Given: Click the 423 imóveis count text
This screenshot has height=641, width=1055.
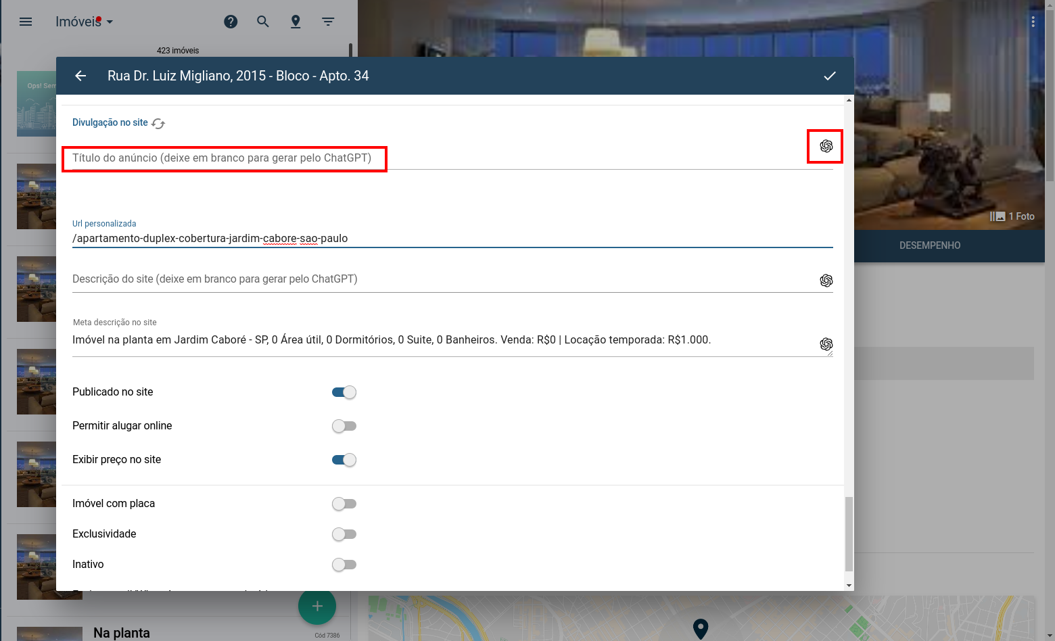Looking at the screenshot, I should point(178,51).
